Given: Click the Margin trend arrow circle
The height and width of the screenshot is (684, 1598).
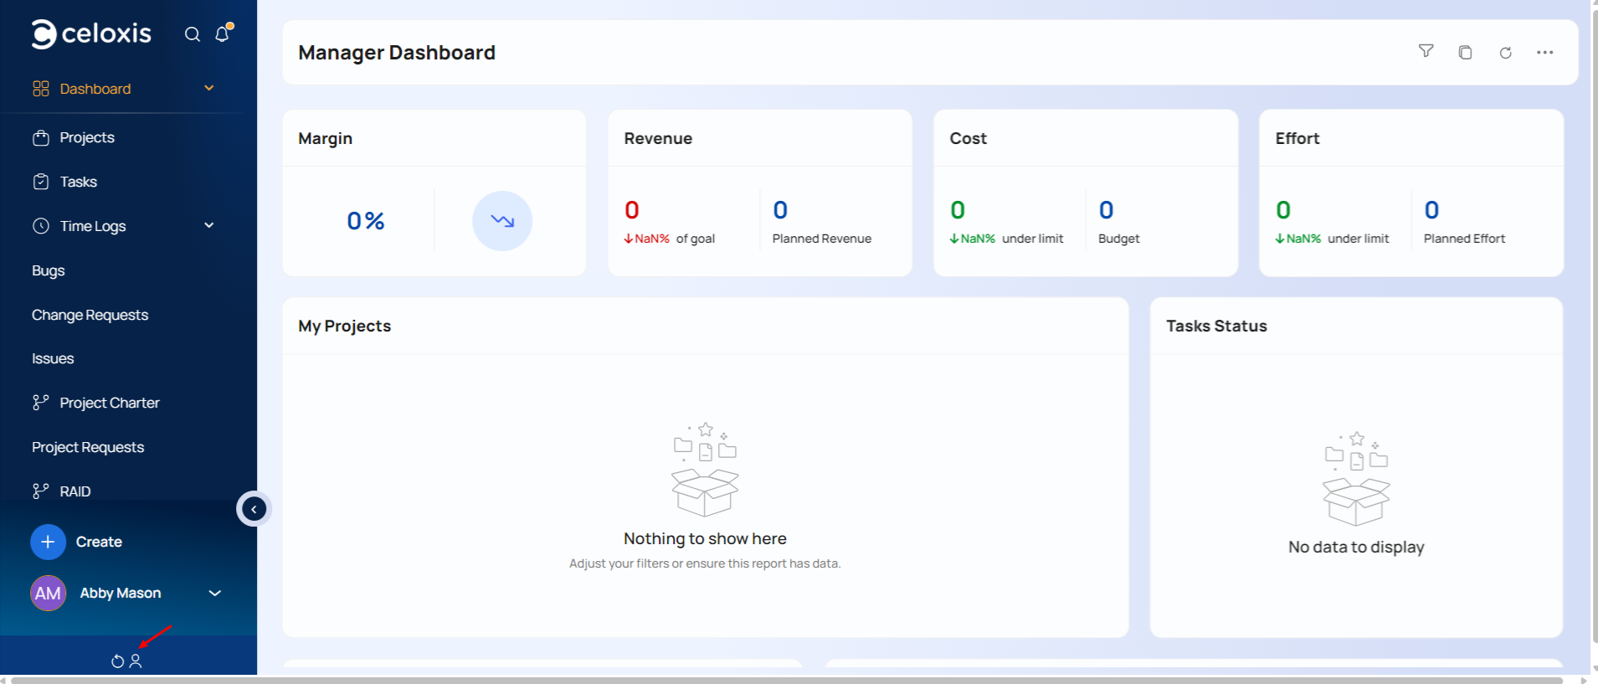Looking at the screenshot, I should coord(502,221).
